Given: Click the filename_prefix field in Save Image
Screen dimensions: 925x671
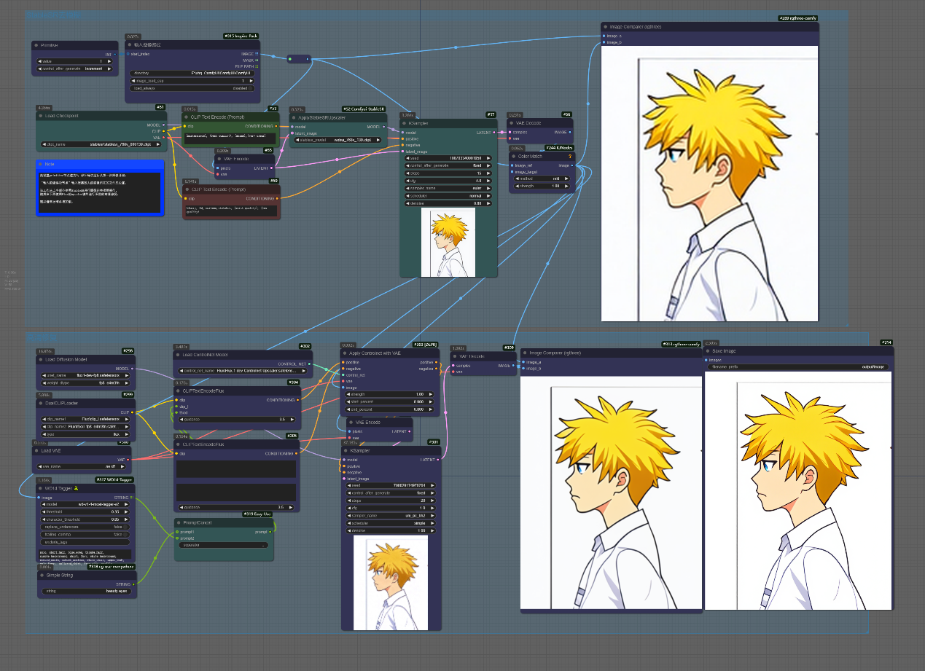Looking at the screenshot, I should 797,366.
